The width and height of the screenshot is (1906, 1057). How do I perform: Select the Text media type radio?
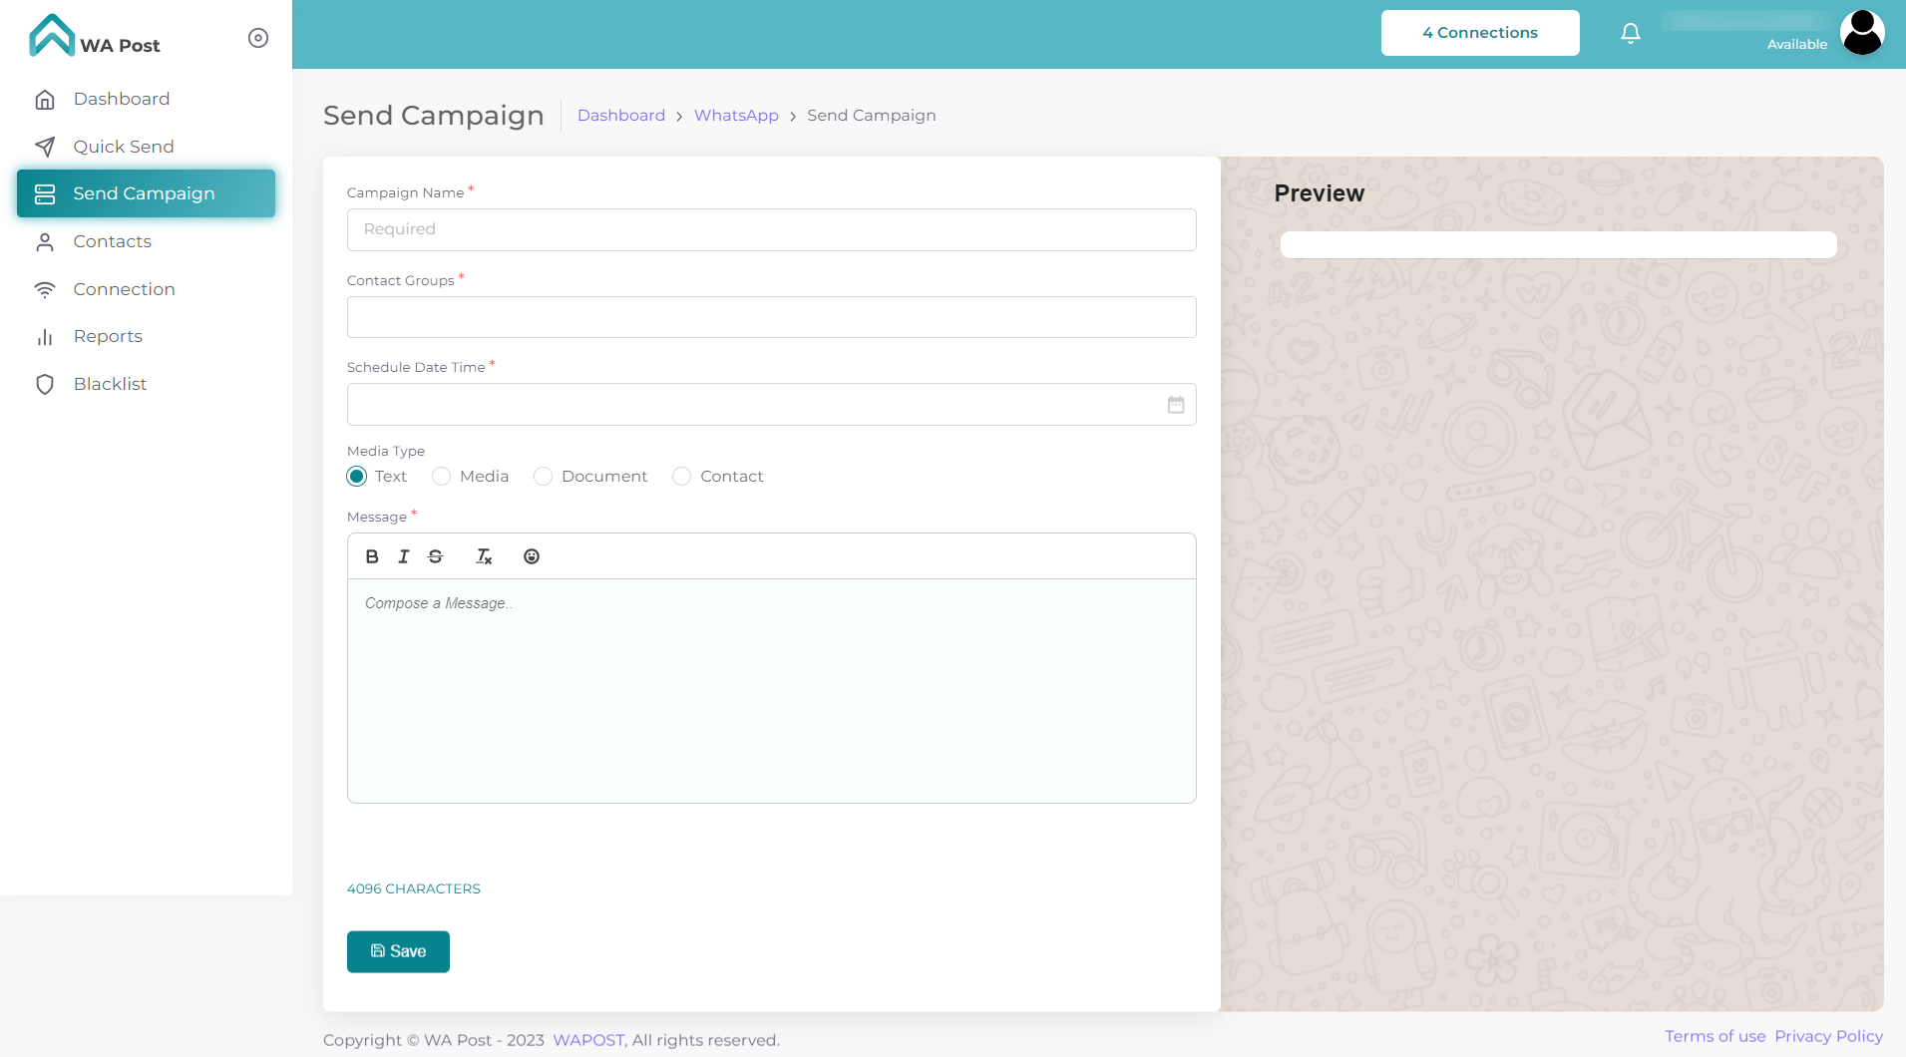(357, 477)
